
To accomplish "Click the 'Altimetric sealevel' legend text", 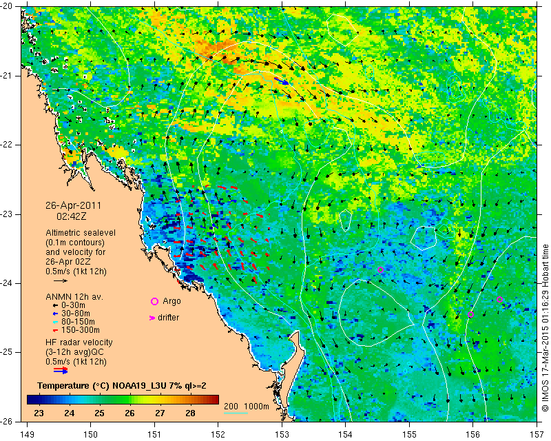I will pyautogui.click(x=81, y=233).
